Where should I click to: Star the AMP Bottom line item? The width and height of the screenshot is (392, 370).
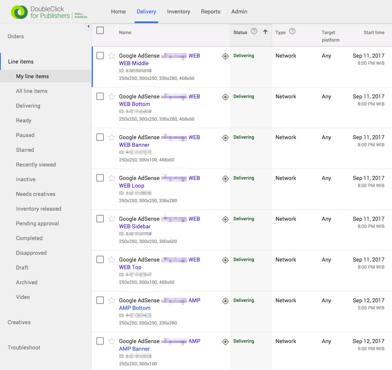pyautogui.click(x=111, y=300)
